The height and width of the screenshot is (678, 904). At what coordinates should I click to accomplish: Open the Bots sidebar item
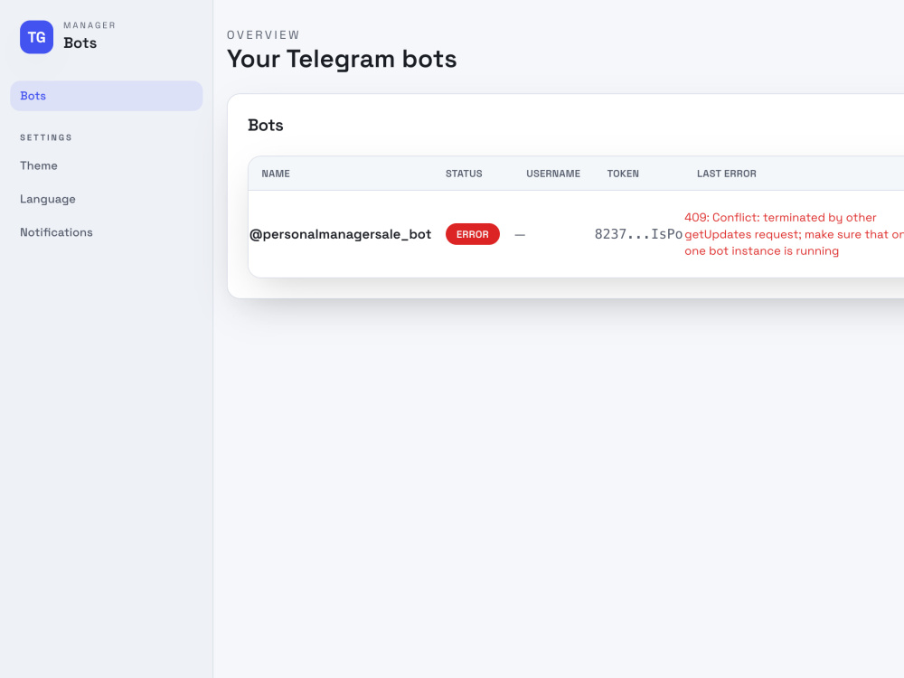point(107,96)
